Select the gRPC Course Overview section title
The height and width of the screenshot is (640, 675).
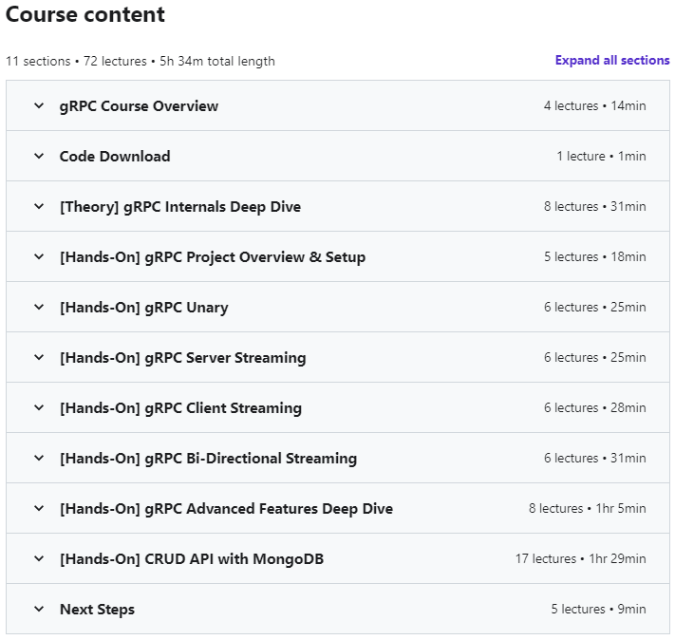[x=139, y=106]
